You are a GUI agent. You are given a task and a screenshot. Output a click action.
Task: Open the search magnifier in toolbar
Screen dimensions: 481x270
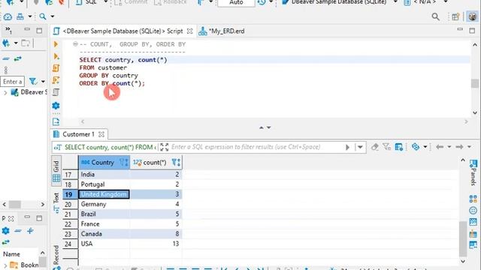pos(43,16)
